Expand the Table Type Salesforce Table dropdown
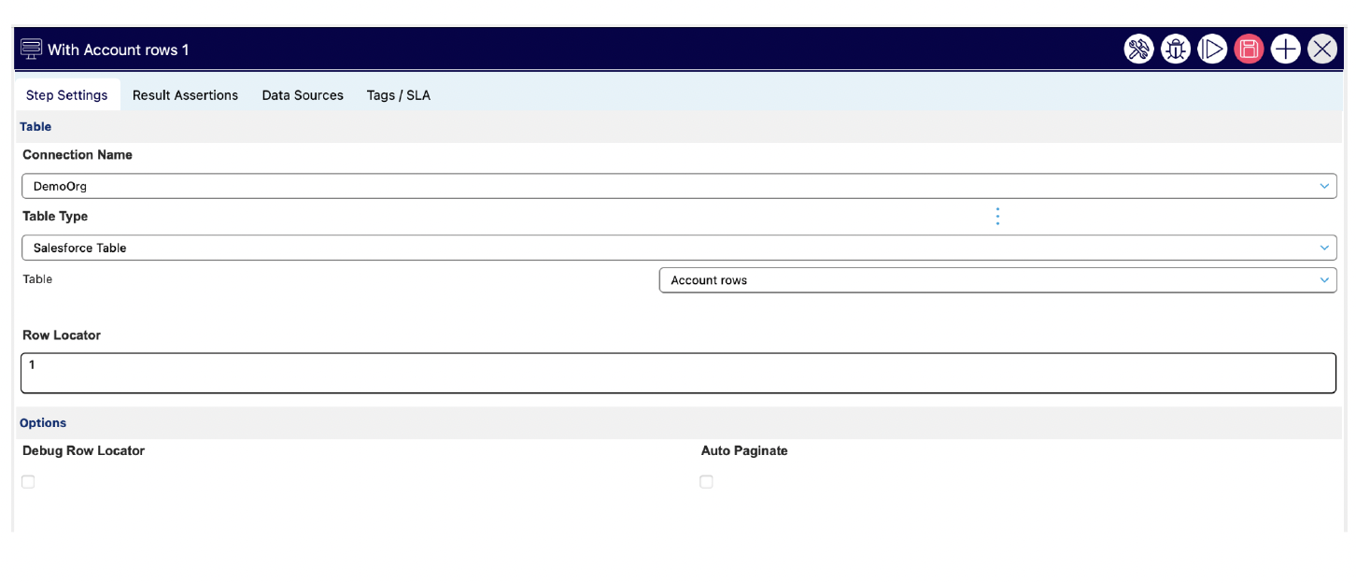The image size is (1356, 583). point(679,248)
